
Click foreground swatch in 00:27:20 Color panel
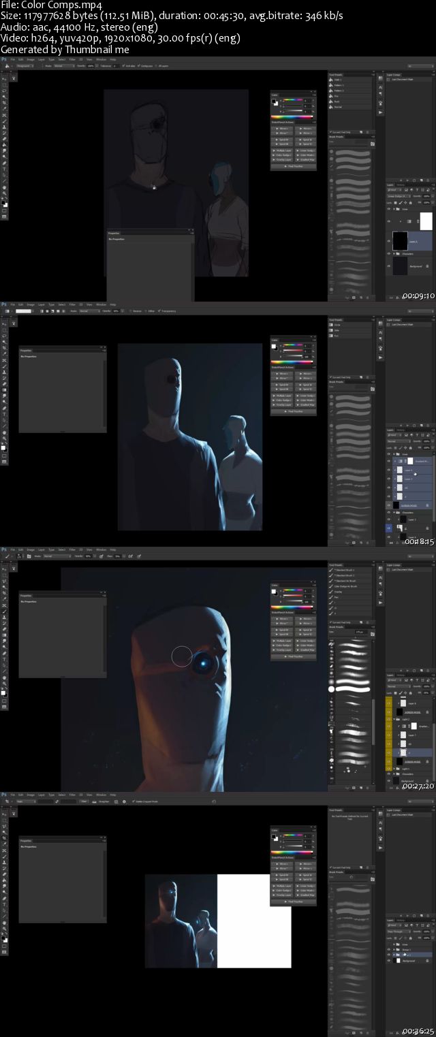click(273, 591)
